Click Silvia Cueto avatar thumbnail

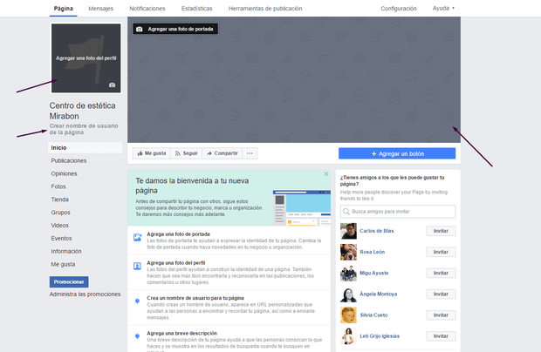pos(348,315)
